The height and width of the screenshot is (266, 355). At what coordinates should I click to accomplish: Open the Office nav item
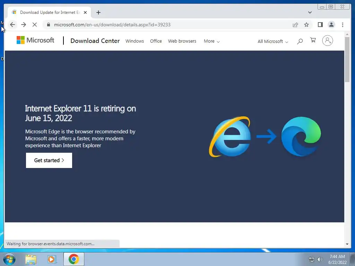click(156, 41)
